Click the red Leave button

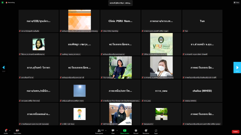[235, 132]
